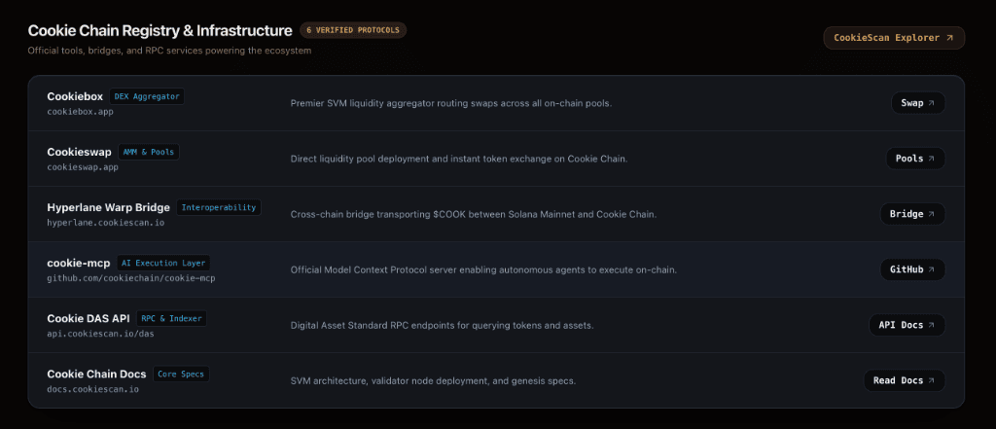Click the Bridge button for Hyperlane
The image size is (996, 429).
pos(912,214)
